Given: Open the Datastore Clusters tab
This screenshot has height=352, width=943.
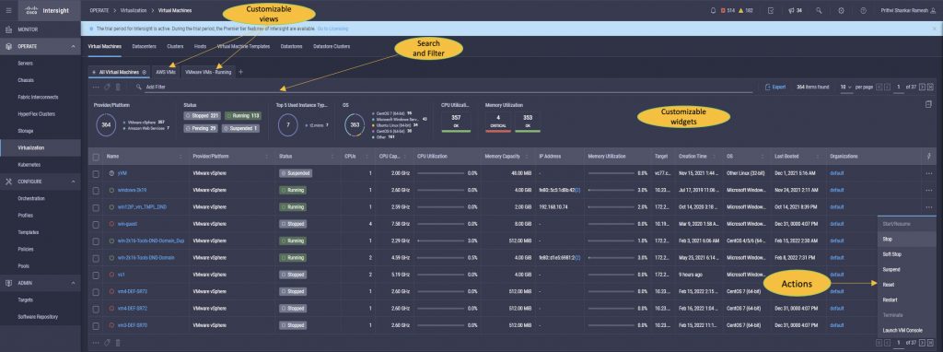Looking at the screenshot, I should [x=332, y=46].
